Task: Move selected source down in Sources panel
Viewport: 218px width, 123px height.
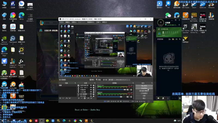Action: tap(91, 98)
